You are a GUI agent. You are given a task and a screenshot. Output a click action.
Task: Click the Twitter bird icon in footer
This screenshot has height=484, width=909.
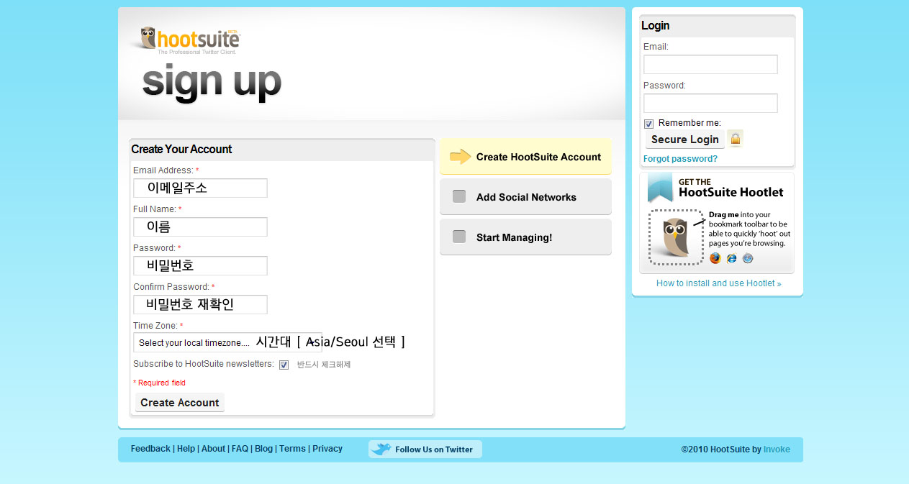381,449
